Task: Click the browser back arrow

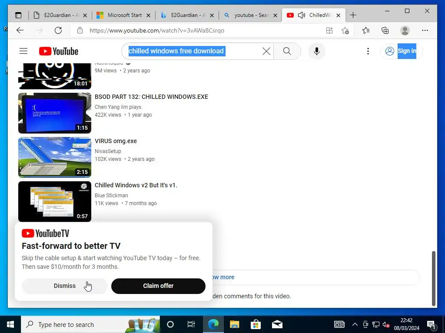Action: (20, 30)
